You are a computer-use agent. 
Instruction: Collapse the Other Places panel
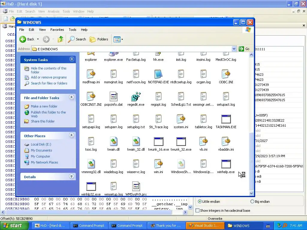click(72, 135)
